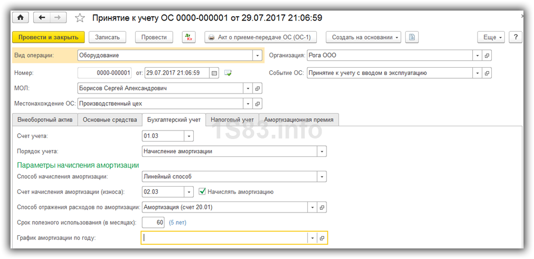Screen dimensions: 534x259
Task: Open Создать на основании menu
Action: (363, 37)
